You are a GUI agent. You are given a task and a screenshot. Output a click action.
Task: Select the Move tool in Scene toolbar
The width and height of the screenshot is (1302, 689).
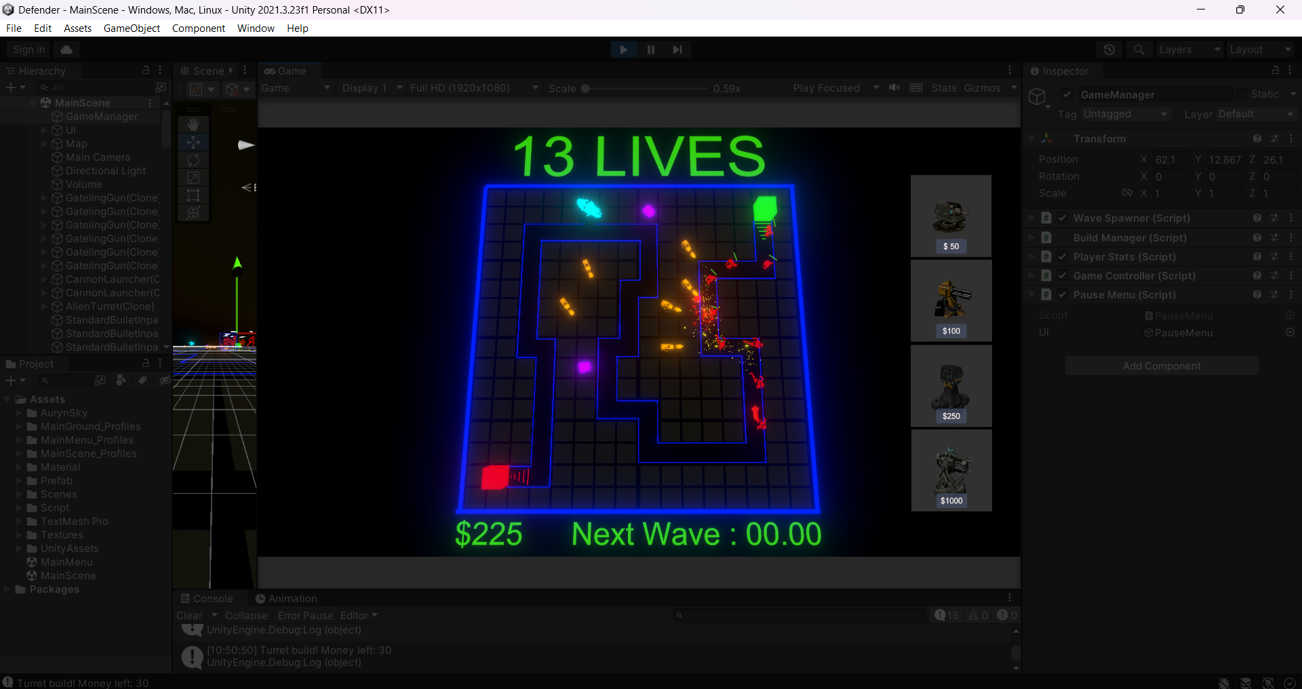pyautogui.click(x=193, y=142)
